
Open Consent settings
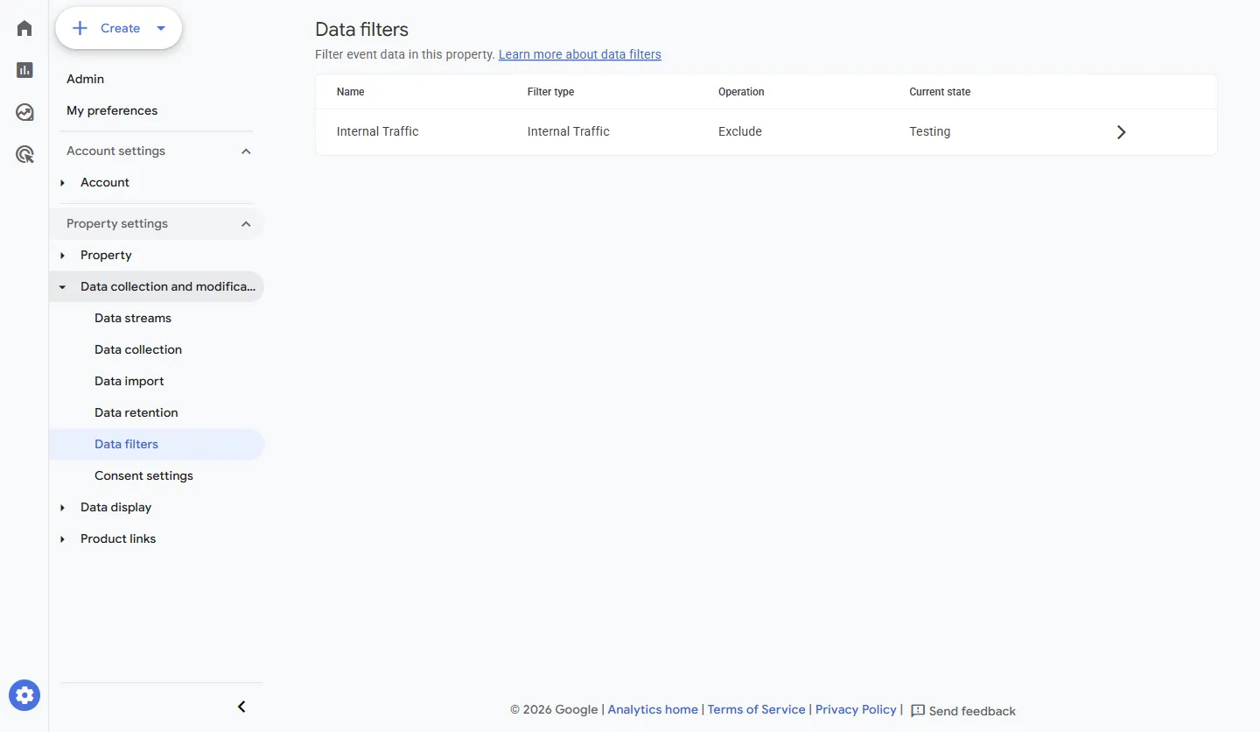143,475
